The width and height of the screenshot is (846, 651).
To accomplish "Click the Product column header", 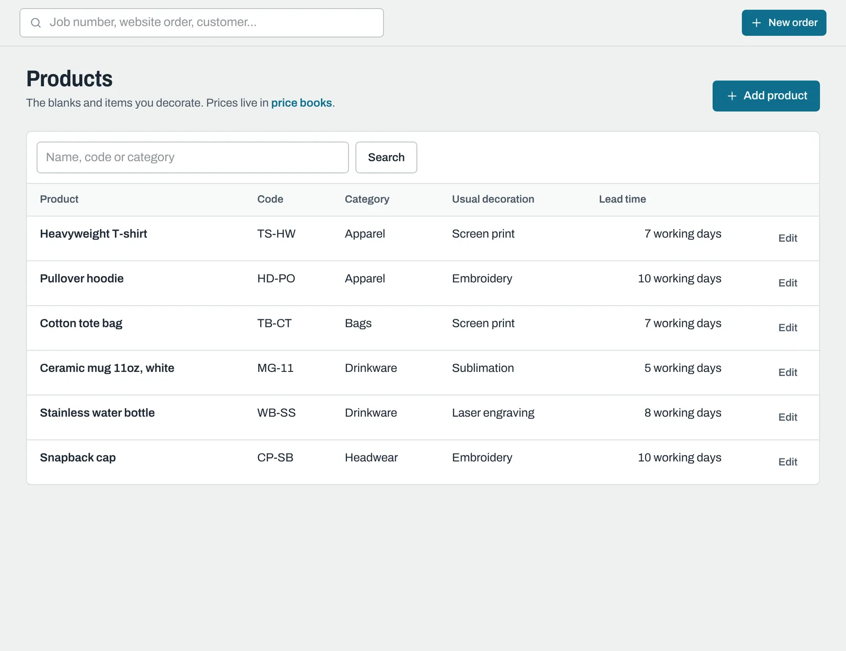I will click(x=59, y=199).
